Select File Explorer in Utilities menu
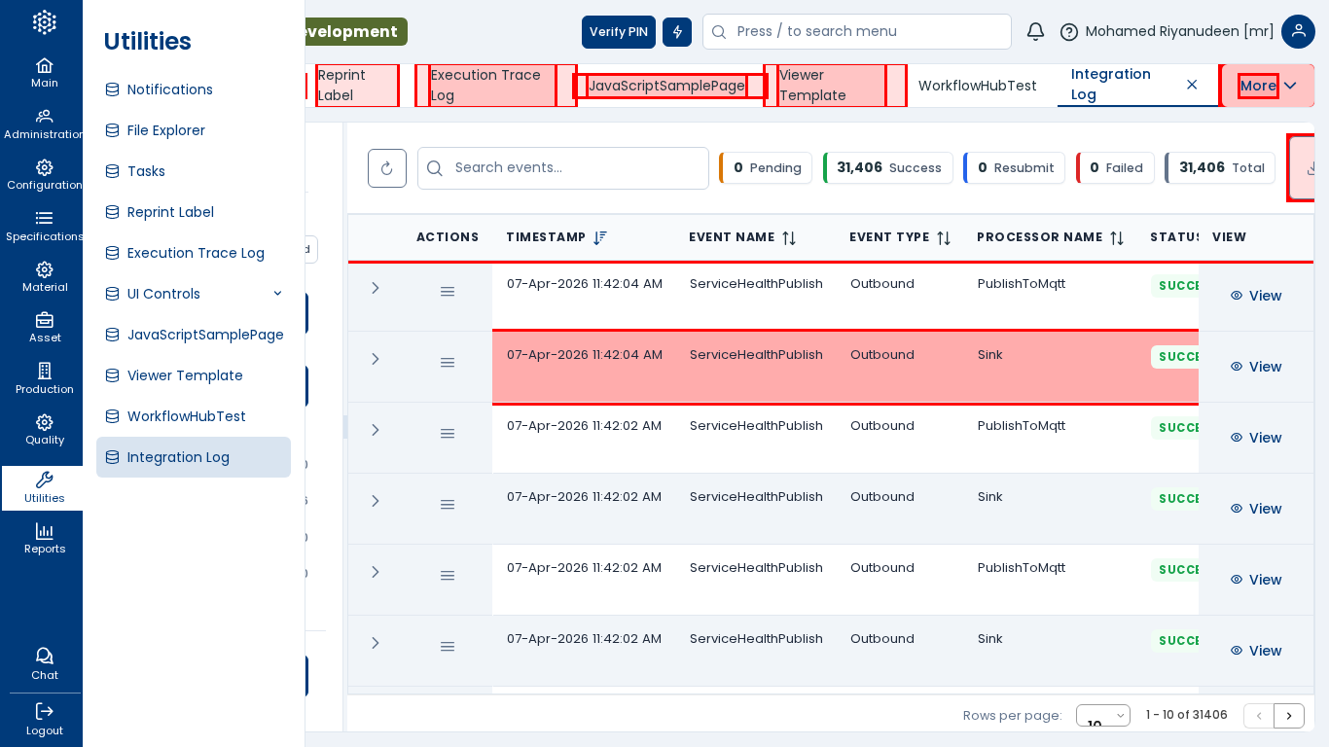This screenshot has height=747, width=1329. [x=165, y=130]
